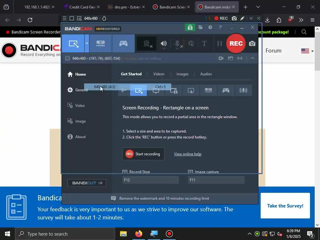This screenshot has width=320, height=240.
Task: Open the help question mark icon
Action: coord(220,27)
